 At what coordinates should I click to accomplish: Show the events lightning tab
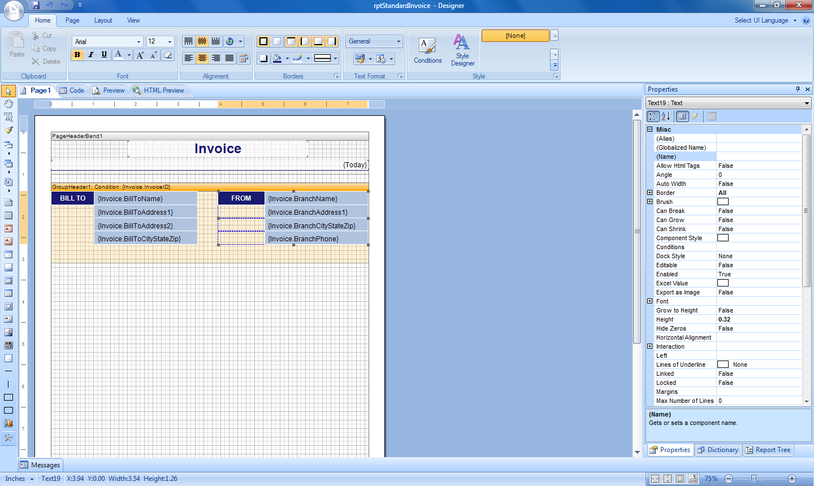coord(695,116)
